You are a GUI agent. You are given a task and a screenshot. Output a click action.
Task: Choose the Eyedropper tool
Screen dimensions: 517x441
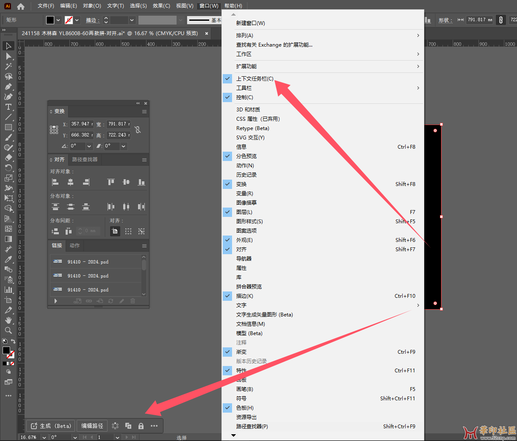(x=8, y=259)
